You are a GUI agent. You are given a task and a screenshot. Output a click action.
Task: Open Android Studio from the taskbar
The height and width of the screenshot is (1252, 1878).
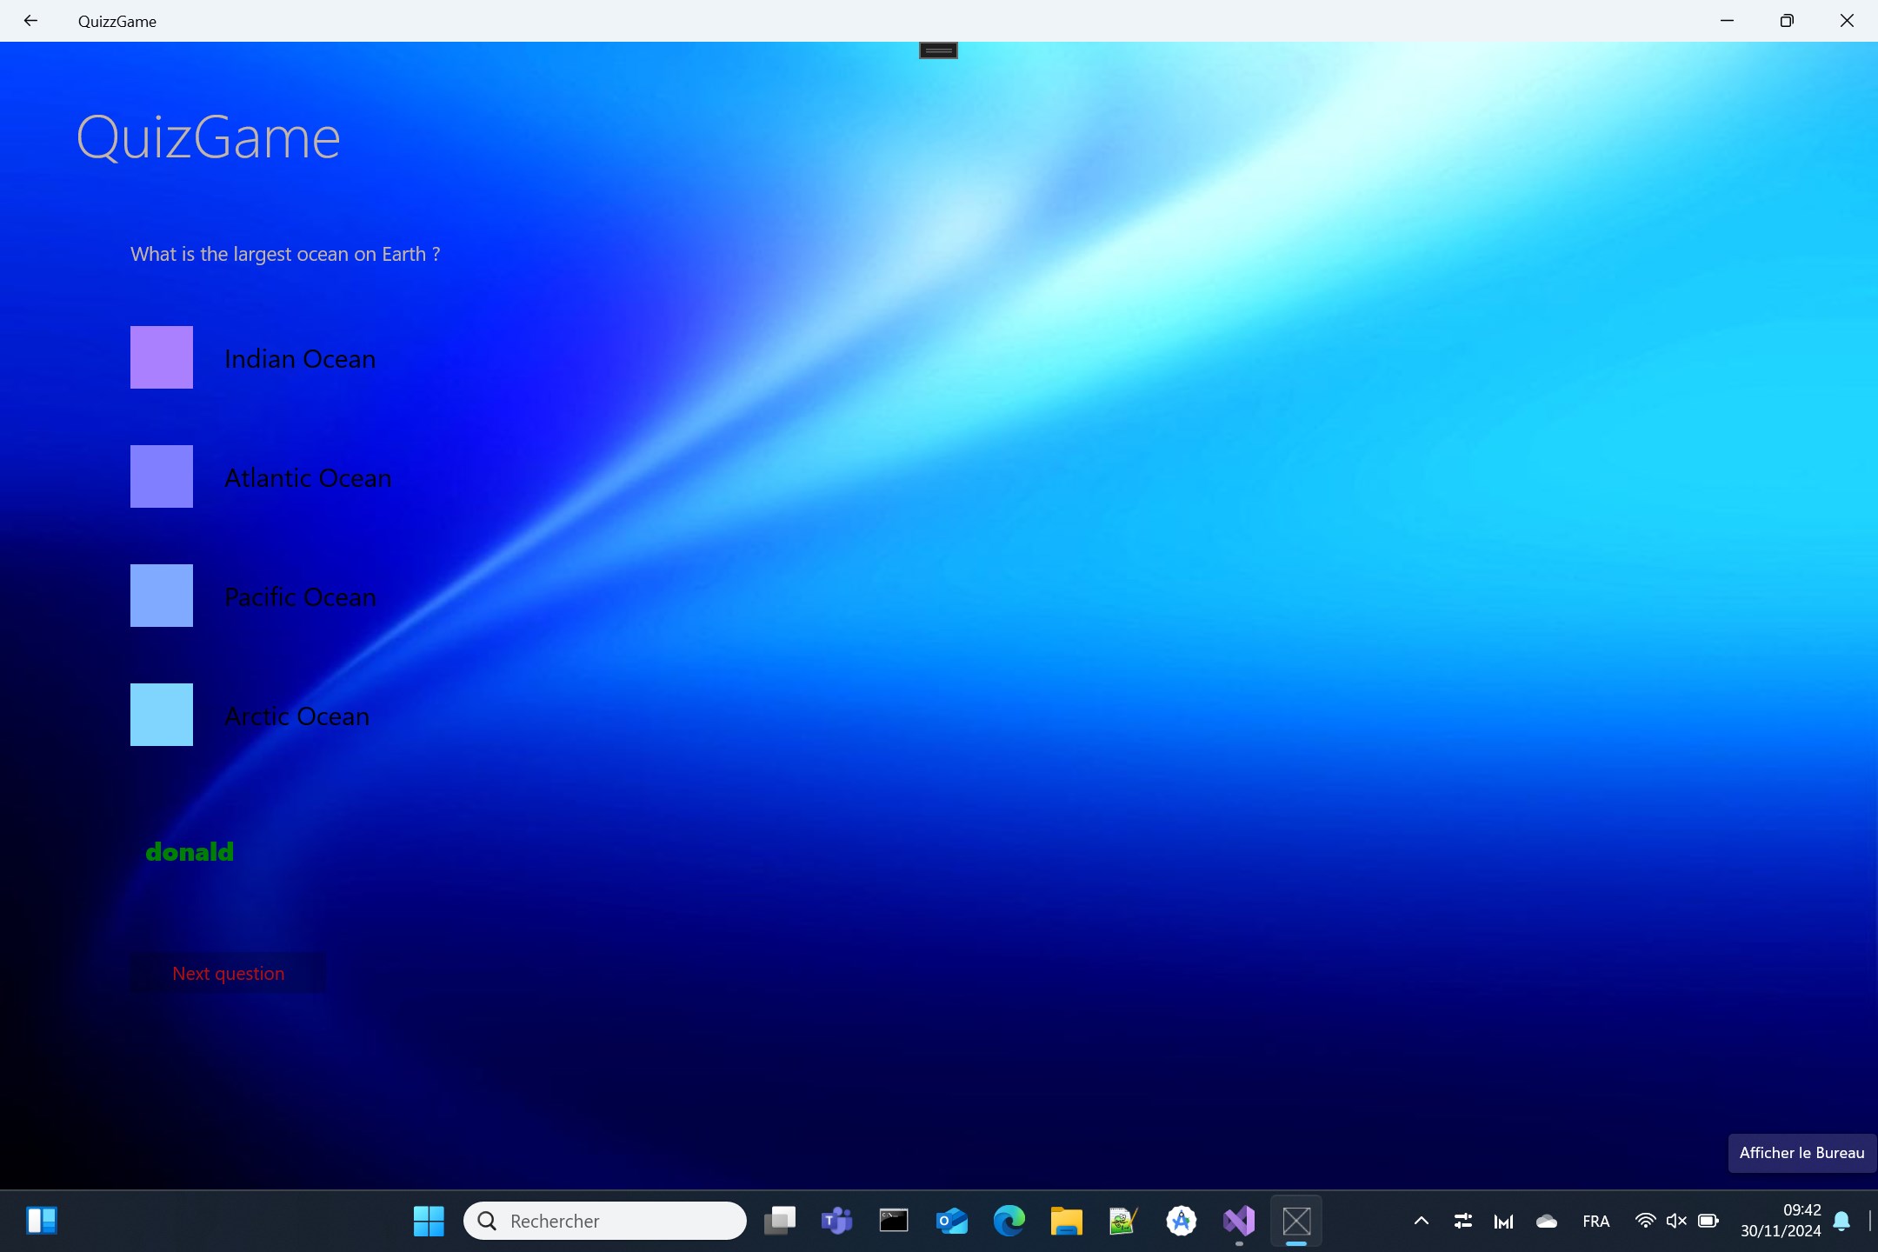tap(1181, 1221)
